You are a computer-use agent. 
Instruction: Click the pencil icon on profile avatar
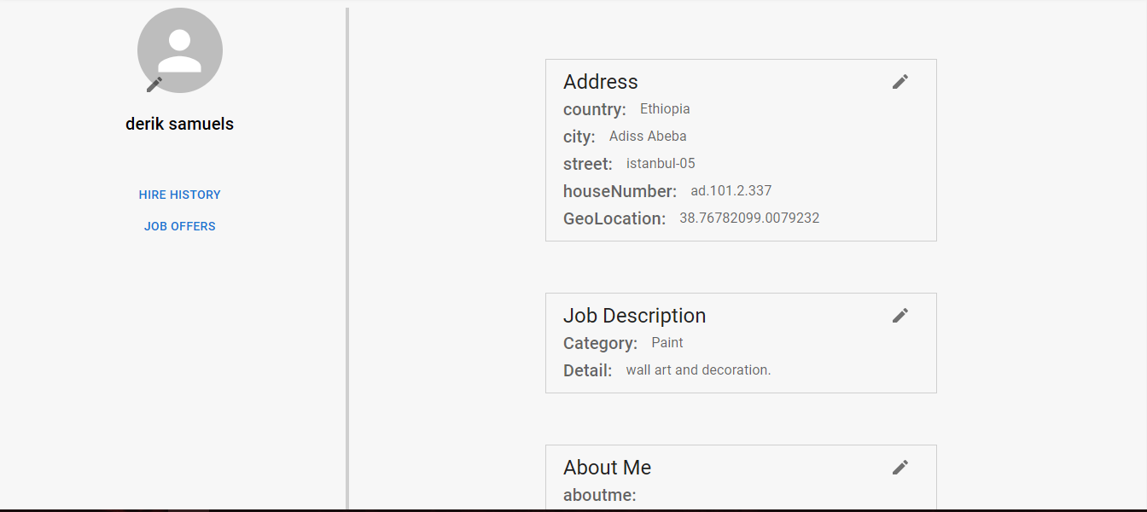[154, 84]
